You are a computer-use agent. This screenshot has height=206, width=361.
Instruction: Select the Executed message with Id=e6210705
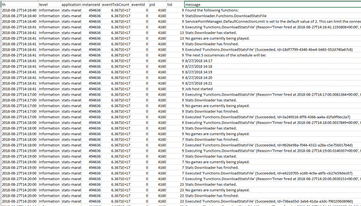[x=273, y=173]
